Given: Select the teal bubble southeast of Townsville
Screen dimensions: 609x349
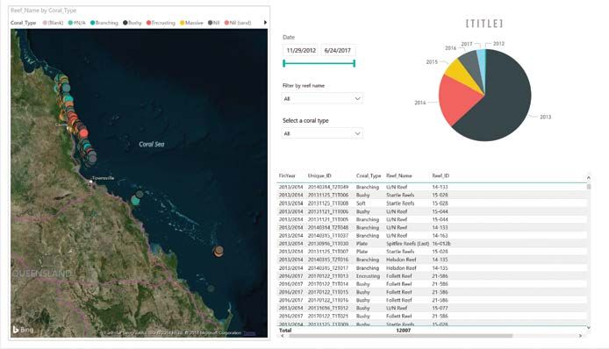Looking at the screenshot, I should coord(135,200).
